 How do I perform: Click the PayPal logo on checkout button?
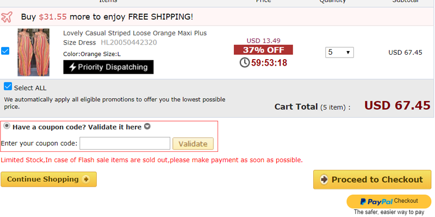point(376,202)
